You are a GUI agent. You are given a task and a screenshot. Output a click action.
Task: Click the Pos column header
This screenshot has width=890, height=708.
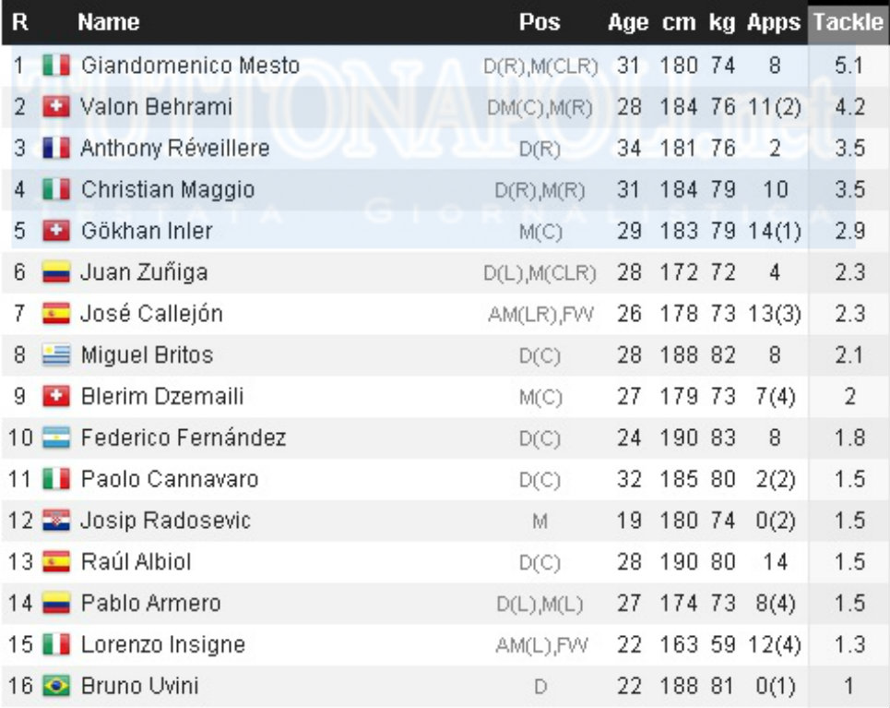tap(540, 23)
